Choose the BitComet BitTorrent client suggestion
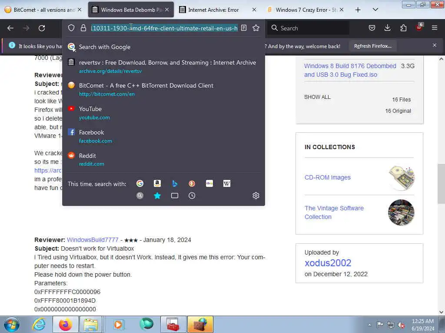 pyautogui.click(x=163, y=89)
